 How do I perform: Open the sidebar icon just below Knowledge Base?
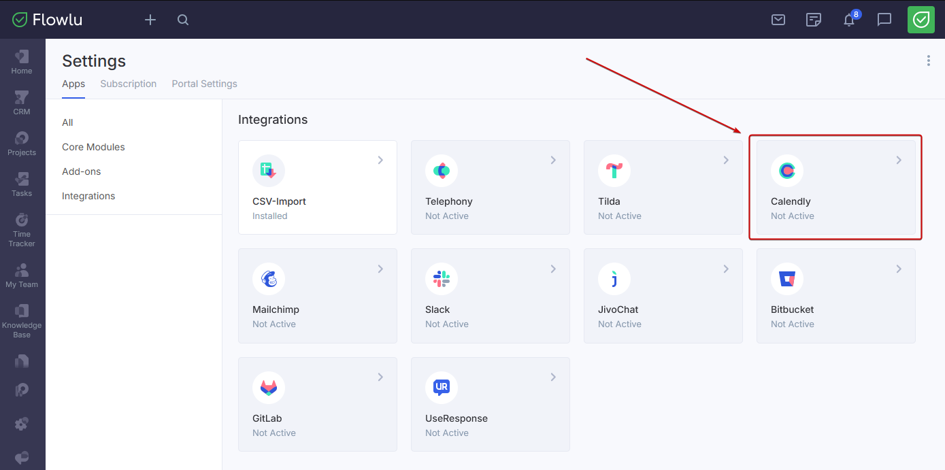point(22,361)
